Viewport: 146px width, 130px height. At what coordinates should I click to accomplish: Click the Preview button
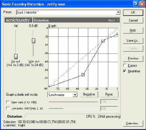(x=133, y=59)
